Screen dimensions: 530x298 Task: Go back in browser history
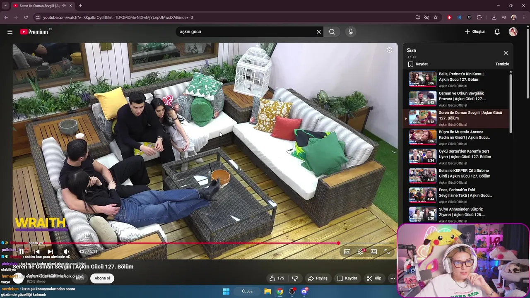coord(6,17)
